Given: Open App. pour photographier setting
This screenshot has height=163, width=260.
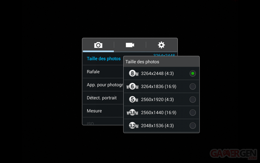Looking at the screenshot, I should pyautogui.click(x=105, y=85).
